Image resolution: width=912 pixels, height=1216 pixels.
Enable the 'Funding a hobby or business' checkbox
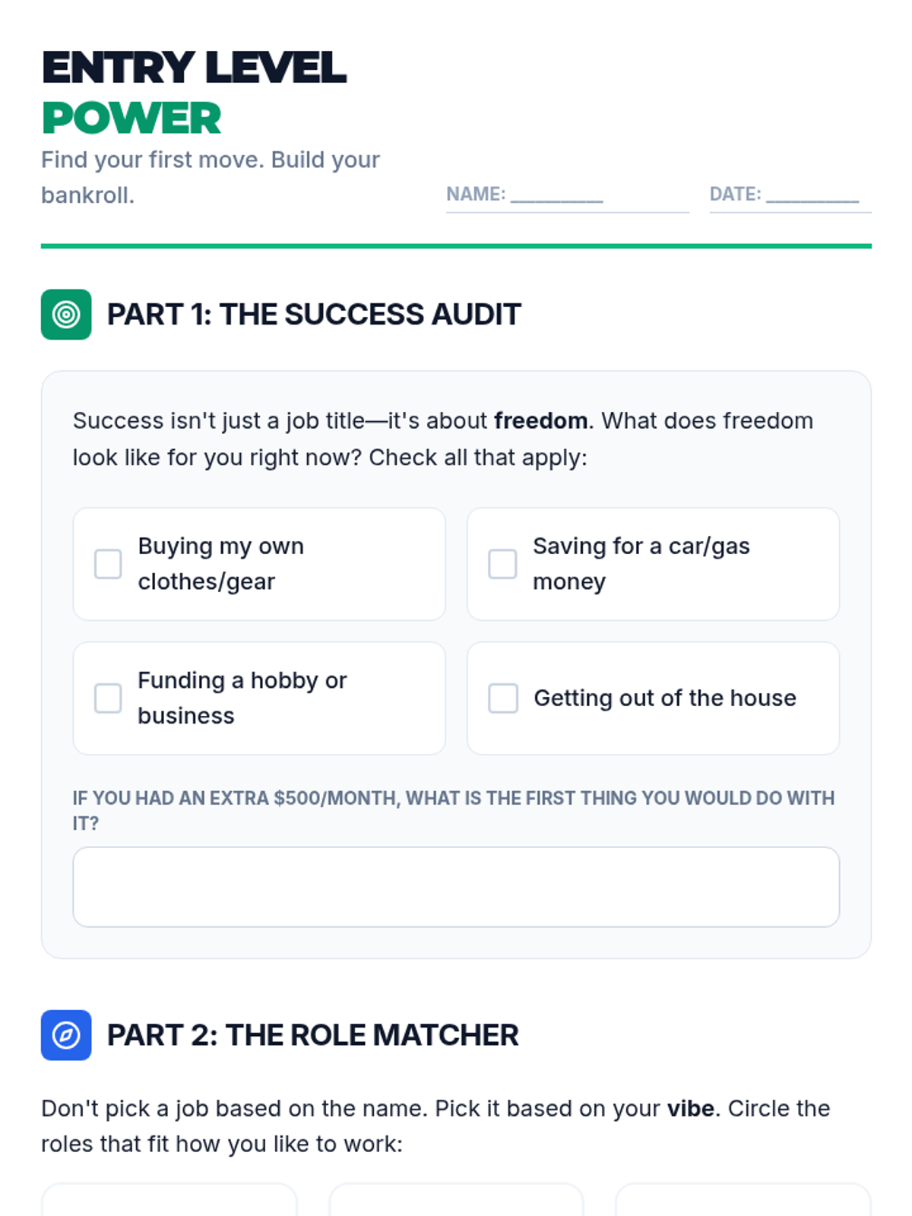[108, 698]
